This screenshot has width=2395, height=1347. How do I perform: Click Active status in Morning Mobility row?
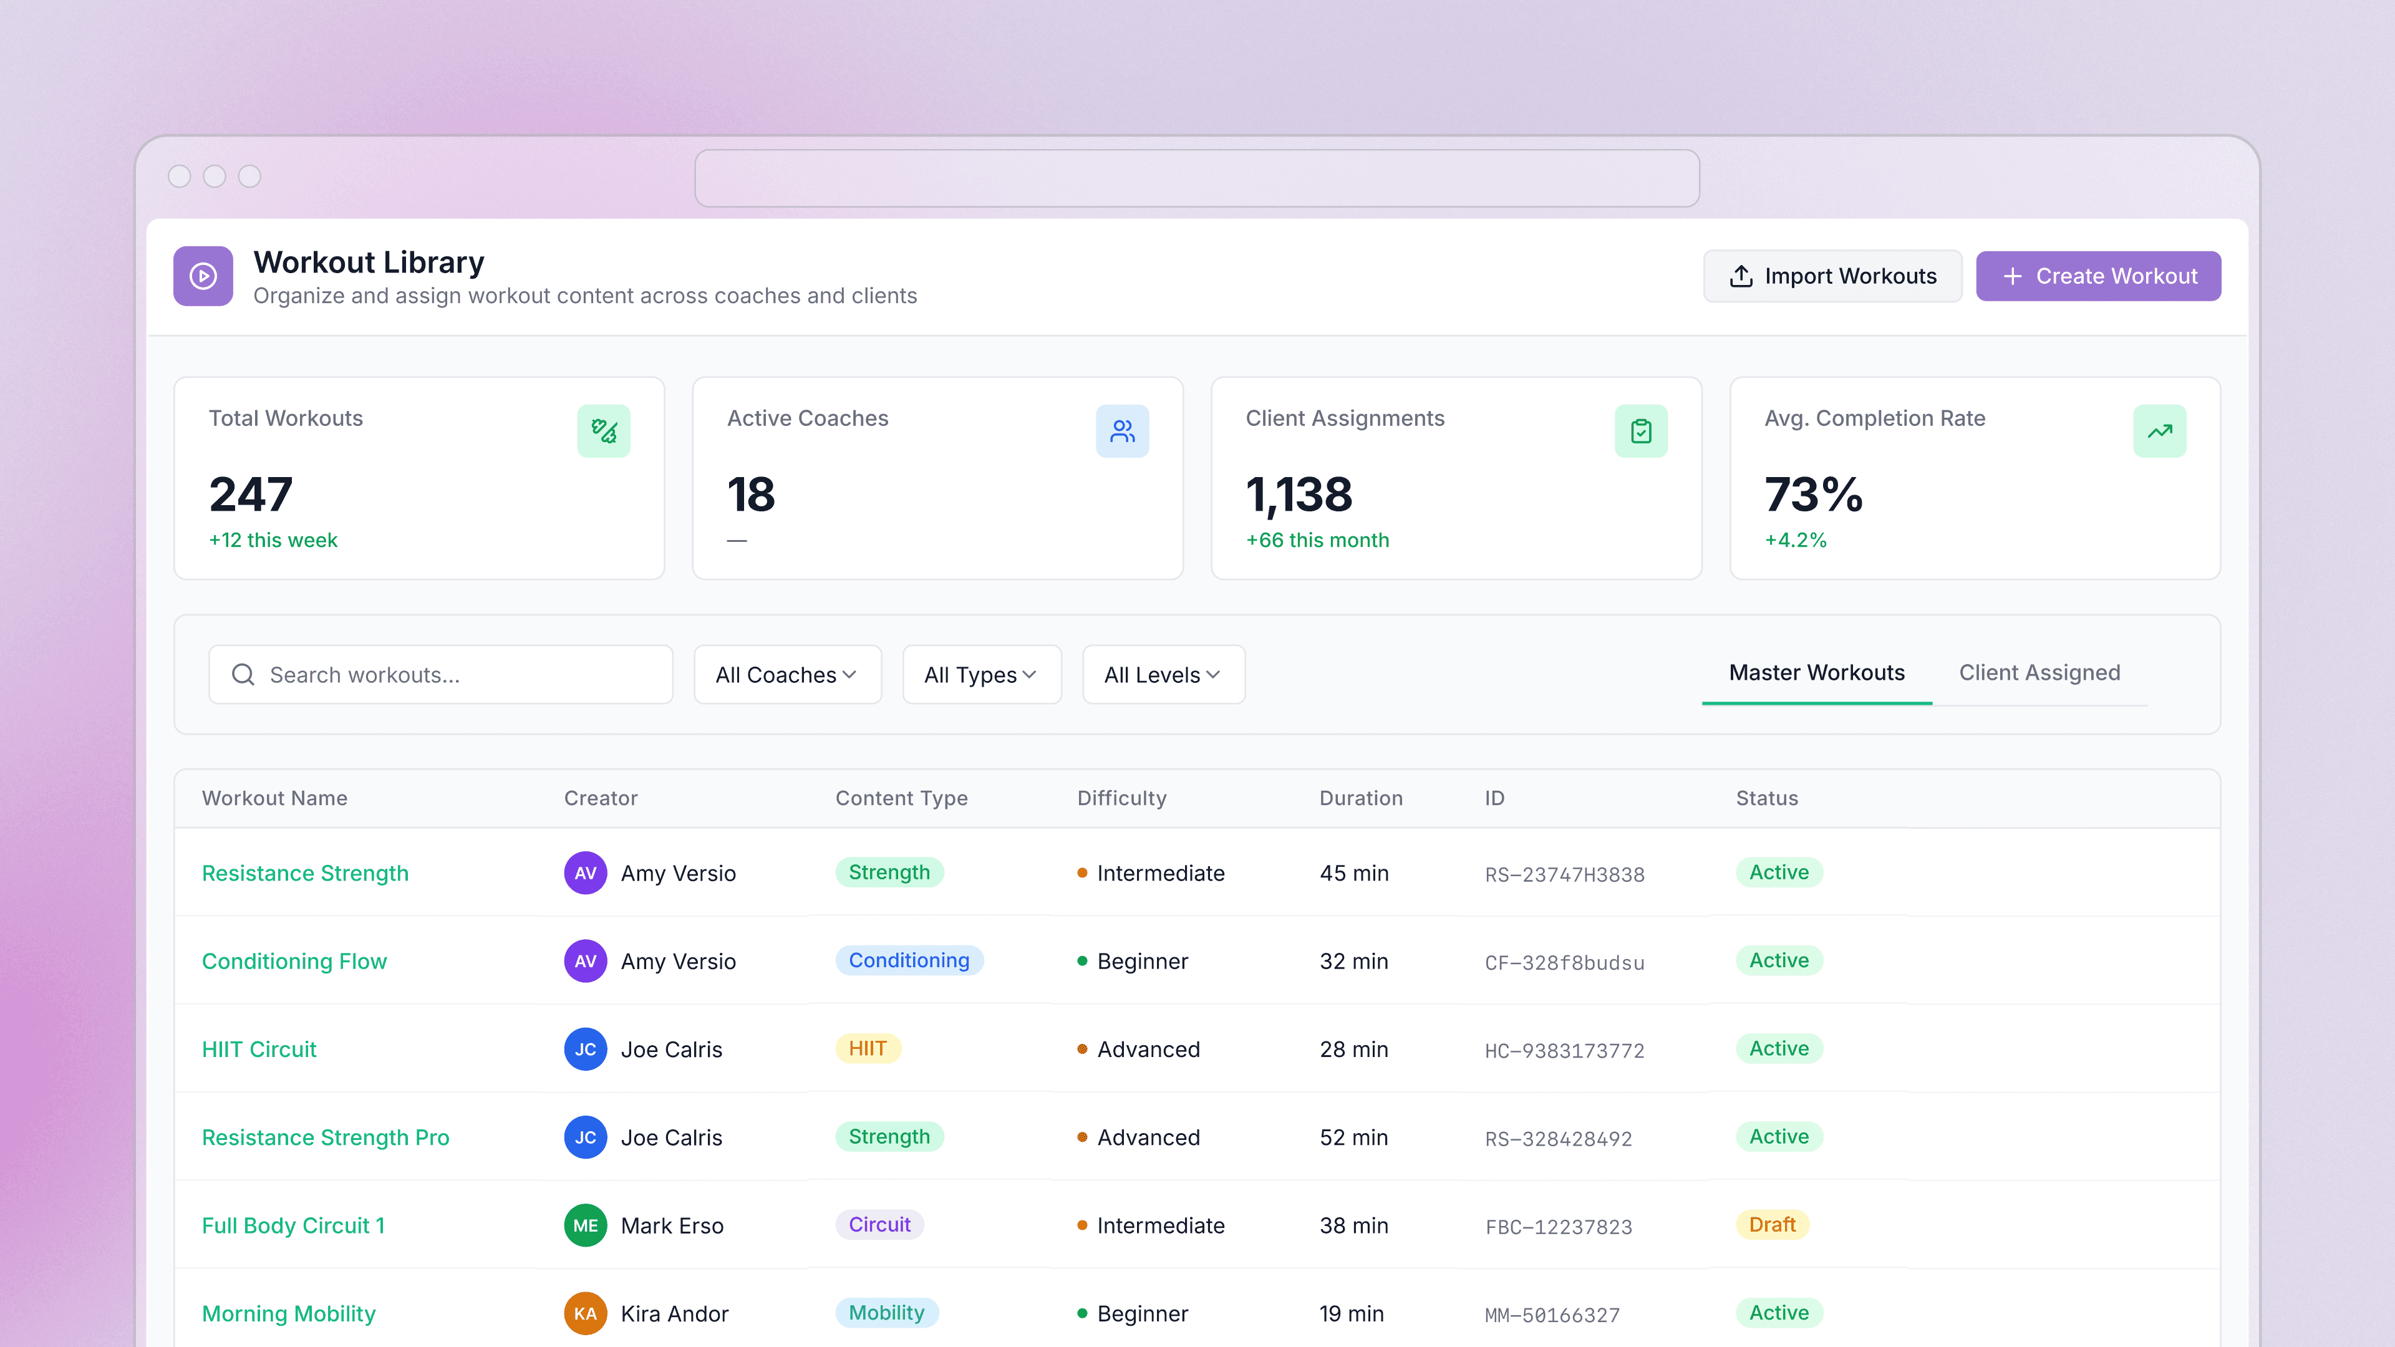click(1779, 1313)
